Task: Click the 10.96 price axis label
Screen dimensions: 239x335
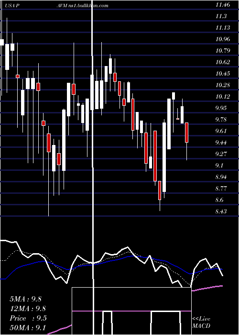Action: tap(223, 39)
